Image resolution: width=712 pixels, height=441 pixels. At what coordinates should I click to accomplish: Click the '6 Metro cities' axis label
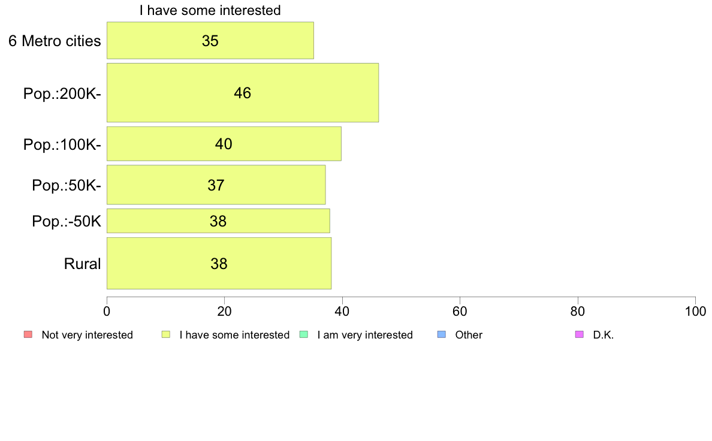click(55, 41)
